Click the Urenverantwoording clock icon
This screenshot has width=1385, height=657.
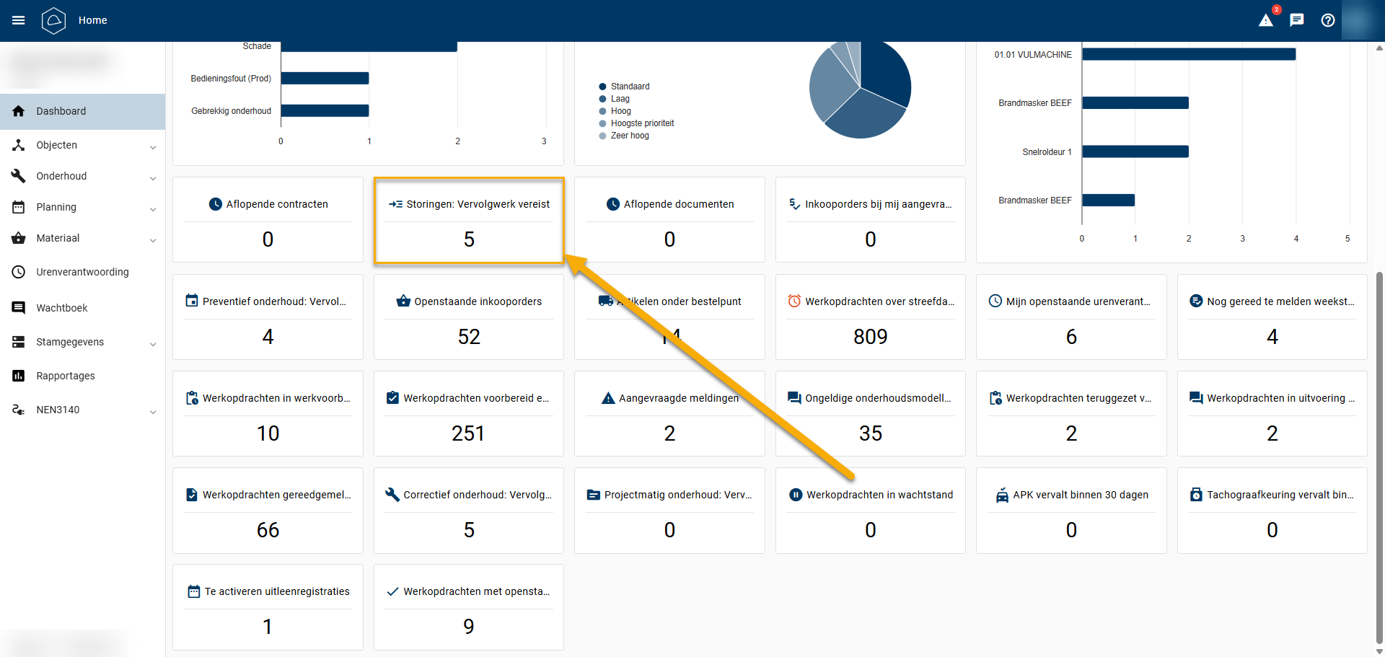click(19, 272)
